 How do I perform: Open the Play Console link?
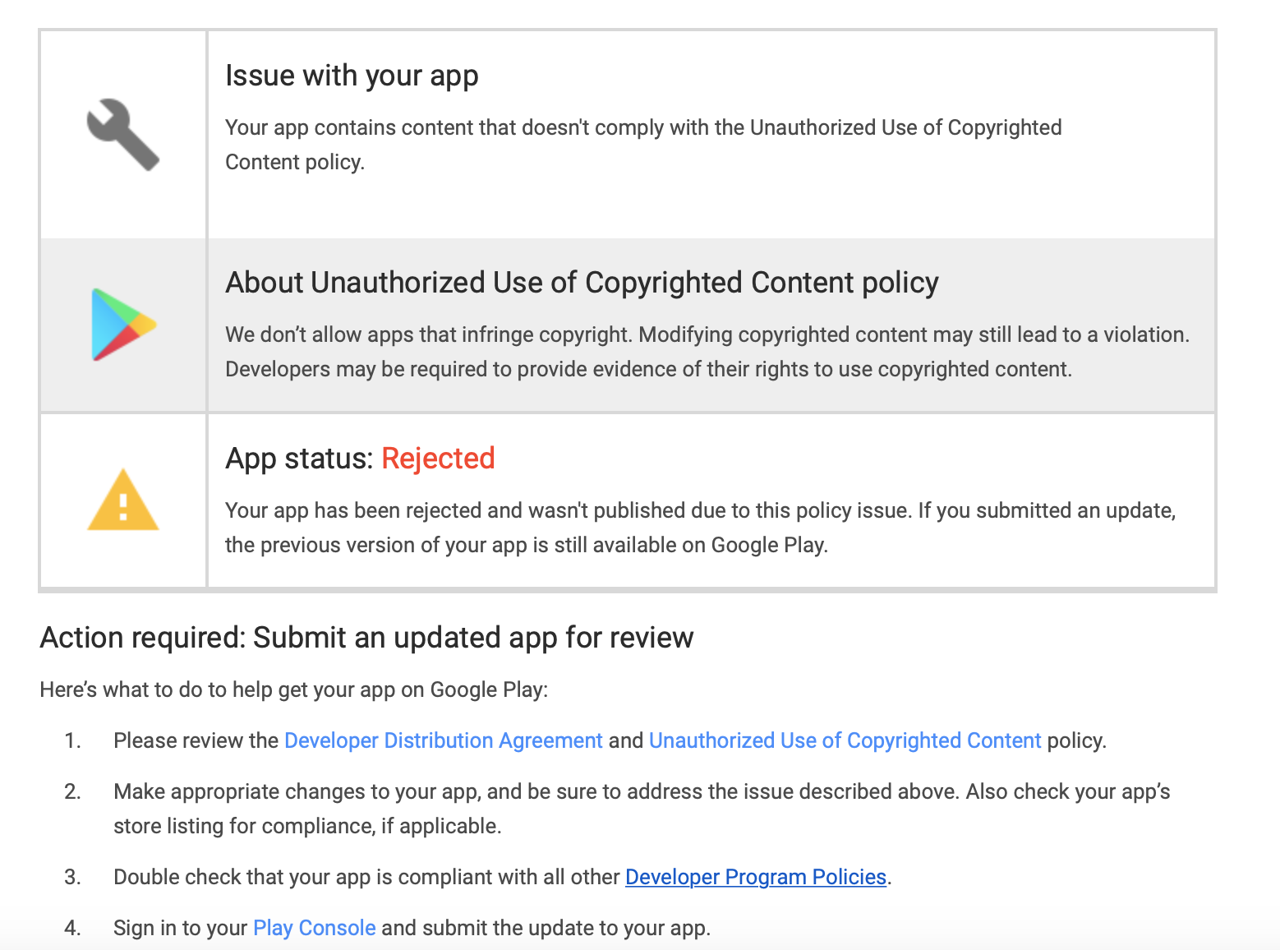click(x=315, y=928)
